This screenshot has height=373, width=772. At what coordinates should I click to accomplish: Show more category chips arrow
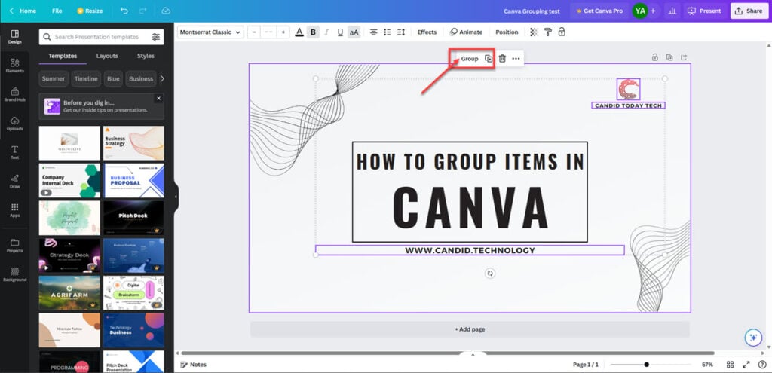[162, 78]
